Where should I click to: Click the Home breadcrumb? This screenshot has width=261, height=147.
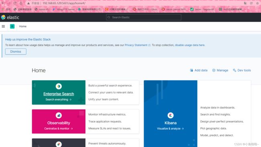22,26
